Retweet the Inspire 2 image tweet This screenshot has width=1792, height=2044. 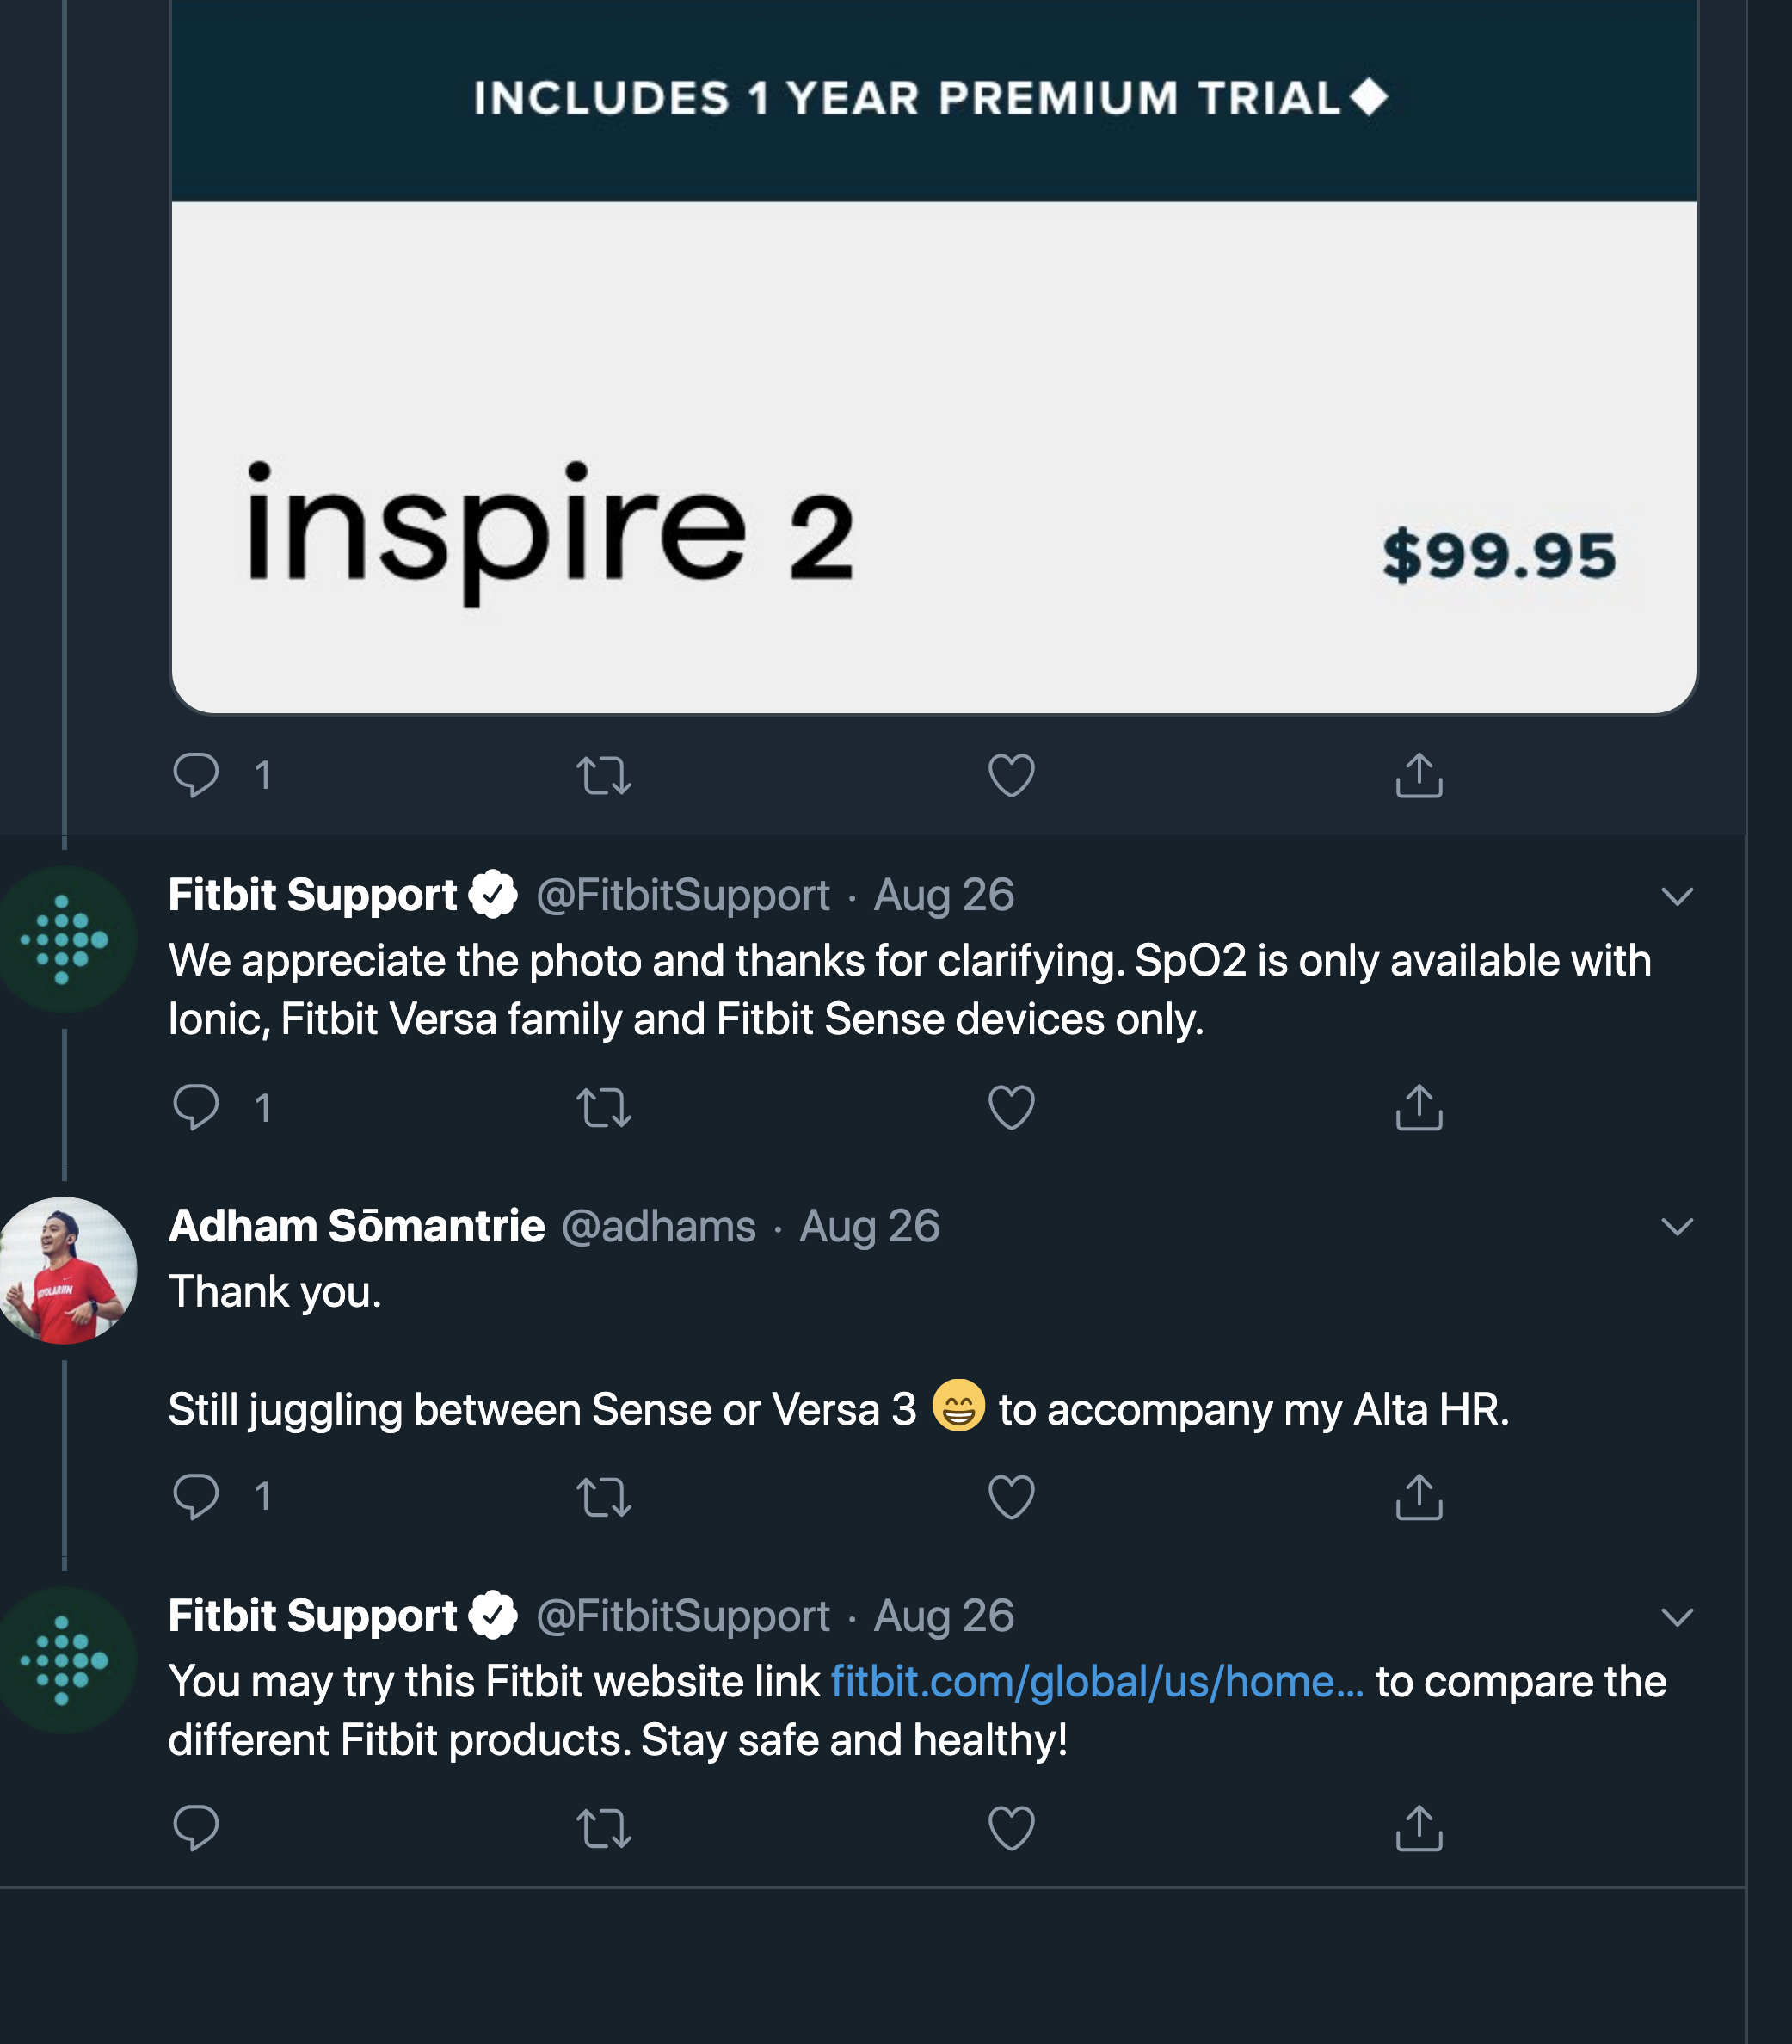point(604,775)
